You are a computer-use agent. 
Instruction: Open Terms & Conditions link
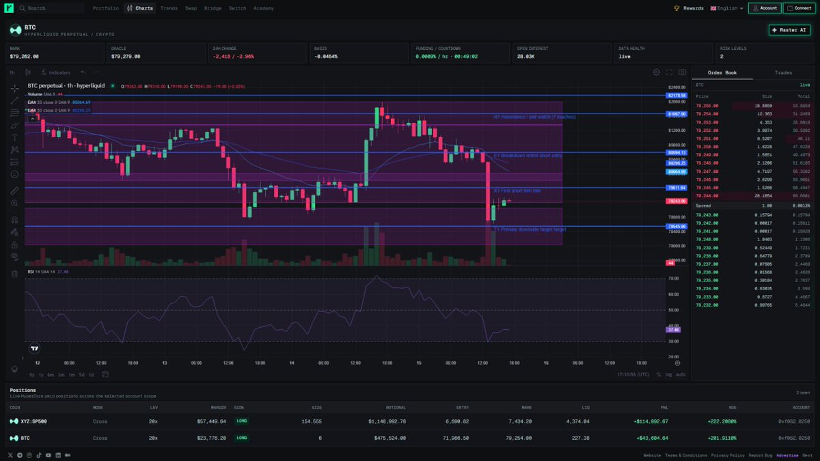click(x=686, y=455)
